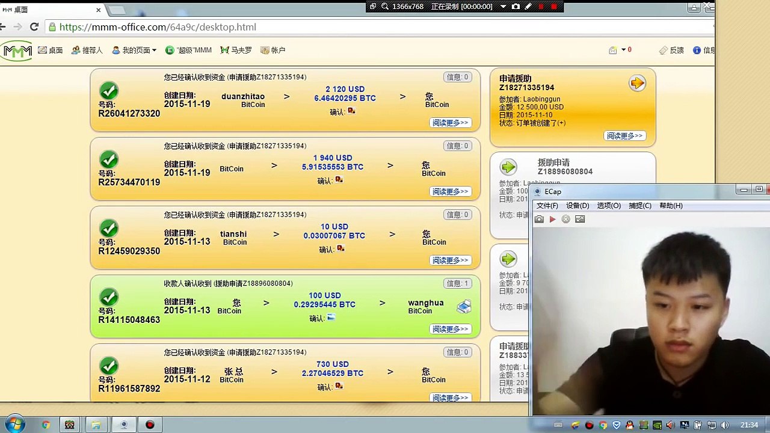Click the grey stop icon in ECap toolbar

coord(566,220)
